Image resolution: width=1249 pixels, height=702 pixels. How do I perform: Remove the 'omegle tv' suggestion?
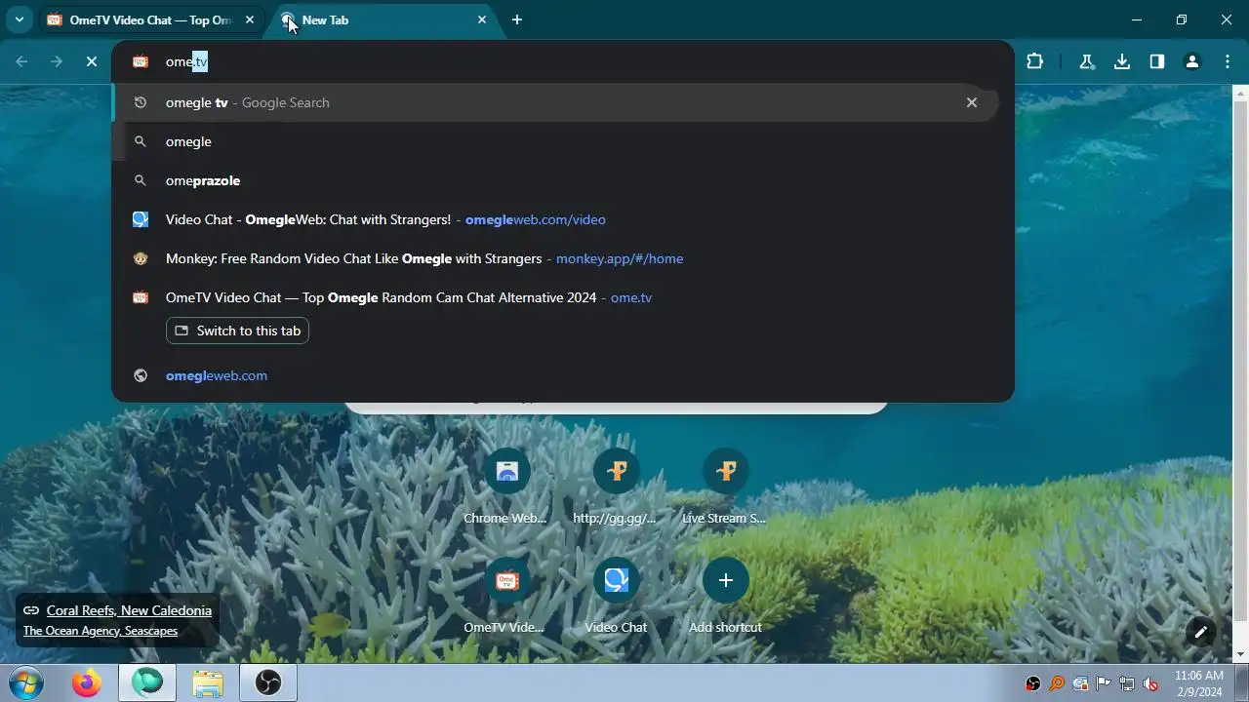(x=972, y=102)
